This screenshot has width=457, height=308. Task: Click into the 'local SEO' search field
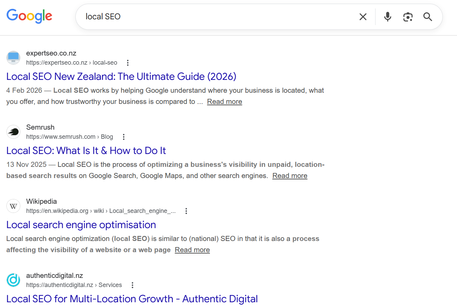click(216, 17)
